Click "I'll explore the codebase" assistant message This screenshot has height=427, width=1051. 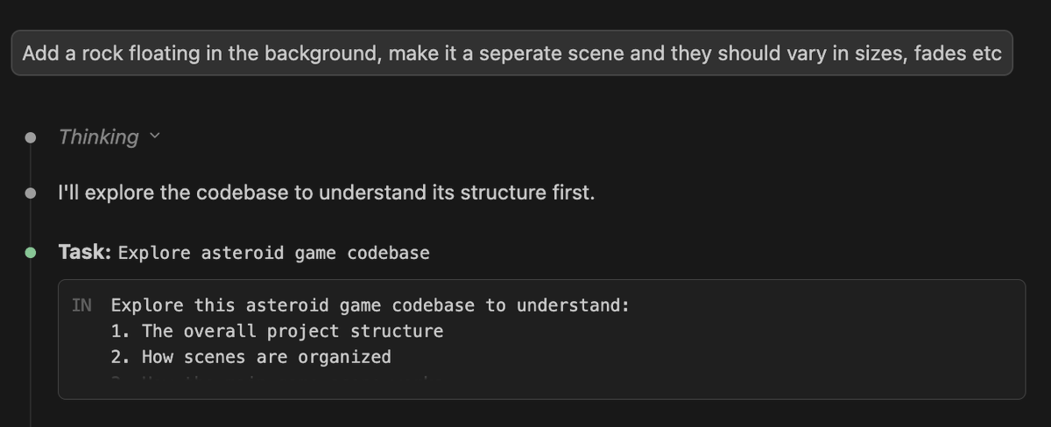pyautogui.click(x=326, y=192)
